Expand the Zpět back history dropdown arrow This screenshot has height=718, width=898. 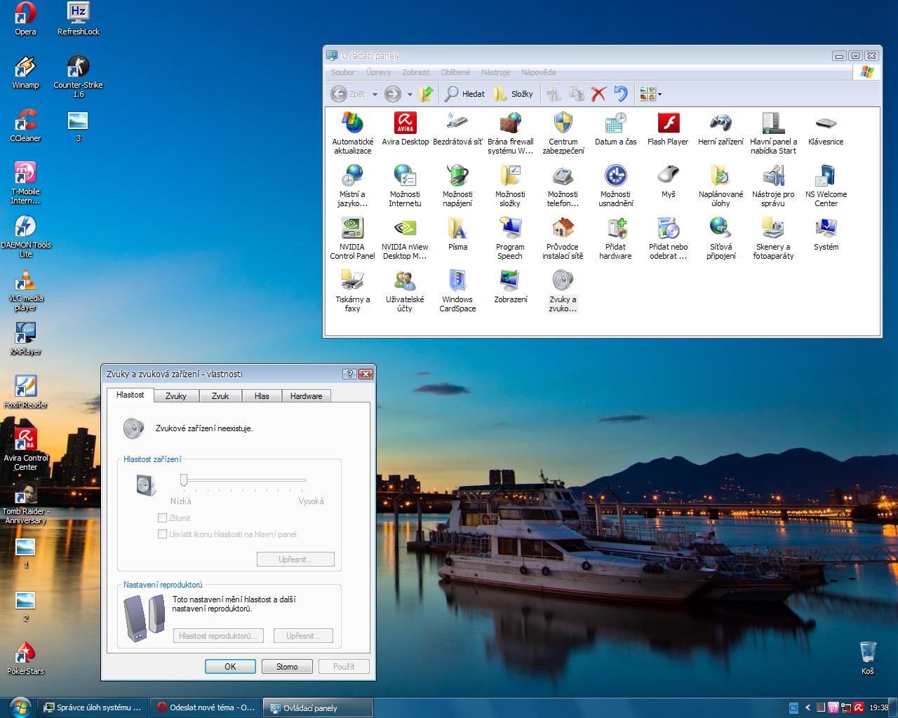click(x=375, y=94)
